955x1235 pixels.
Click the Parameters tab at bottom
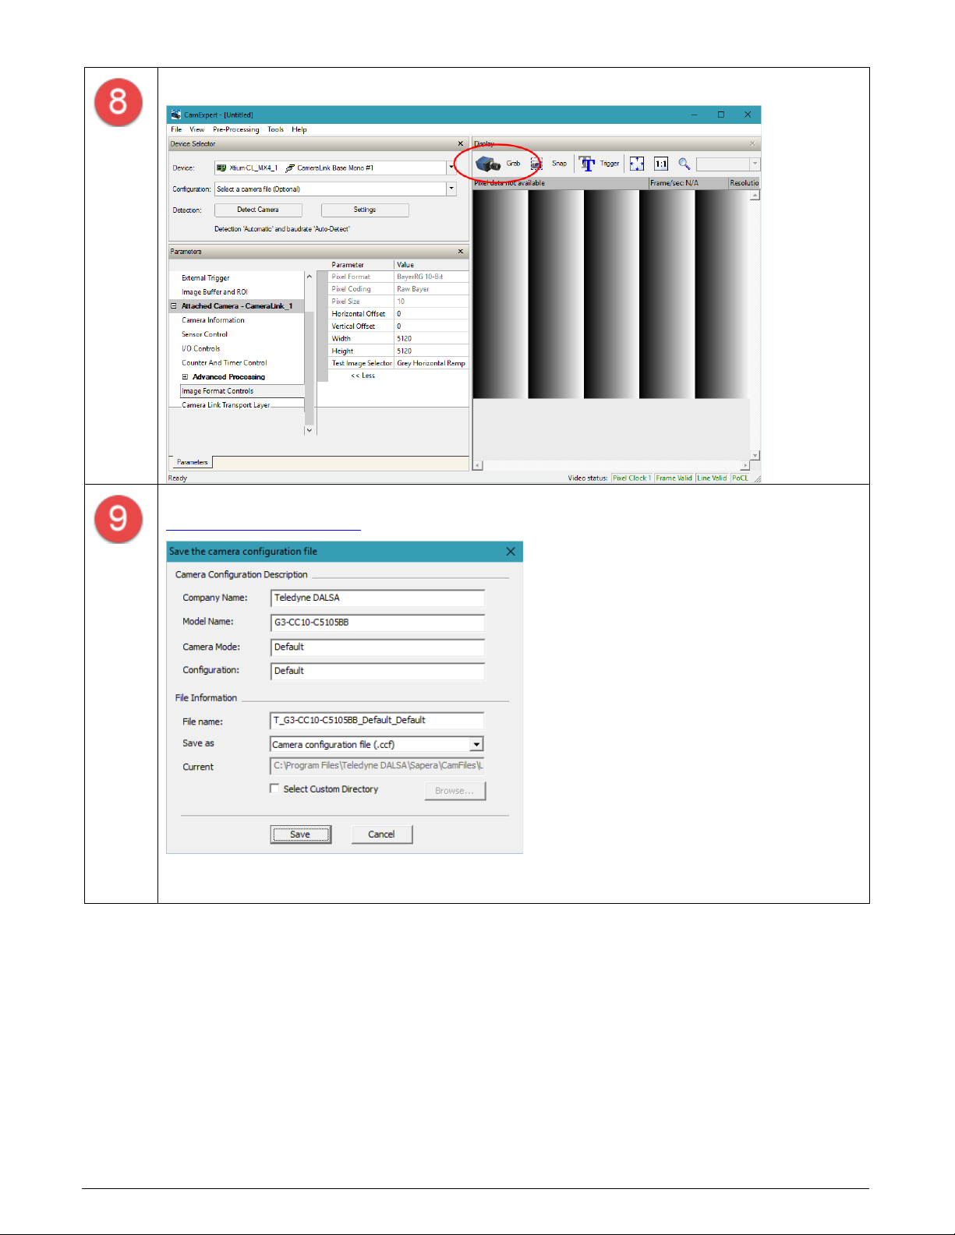(x=192, y=462)
